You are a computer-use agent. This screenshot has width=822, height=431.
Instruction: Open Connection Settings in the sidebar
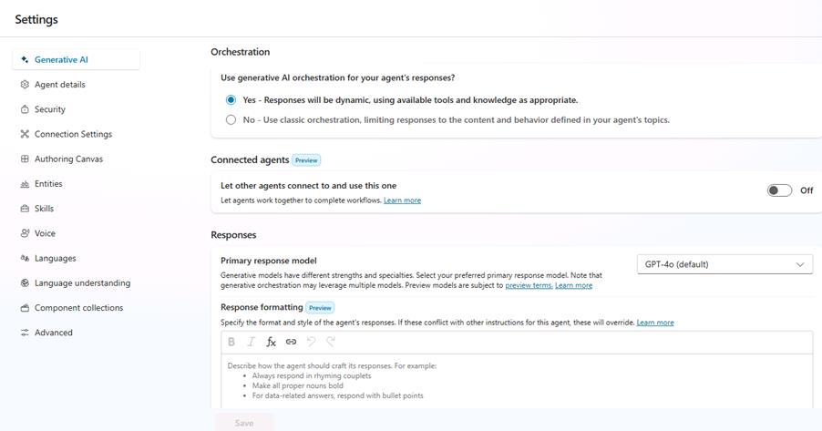coord(76,134)
